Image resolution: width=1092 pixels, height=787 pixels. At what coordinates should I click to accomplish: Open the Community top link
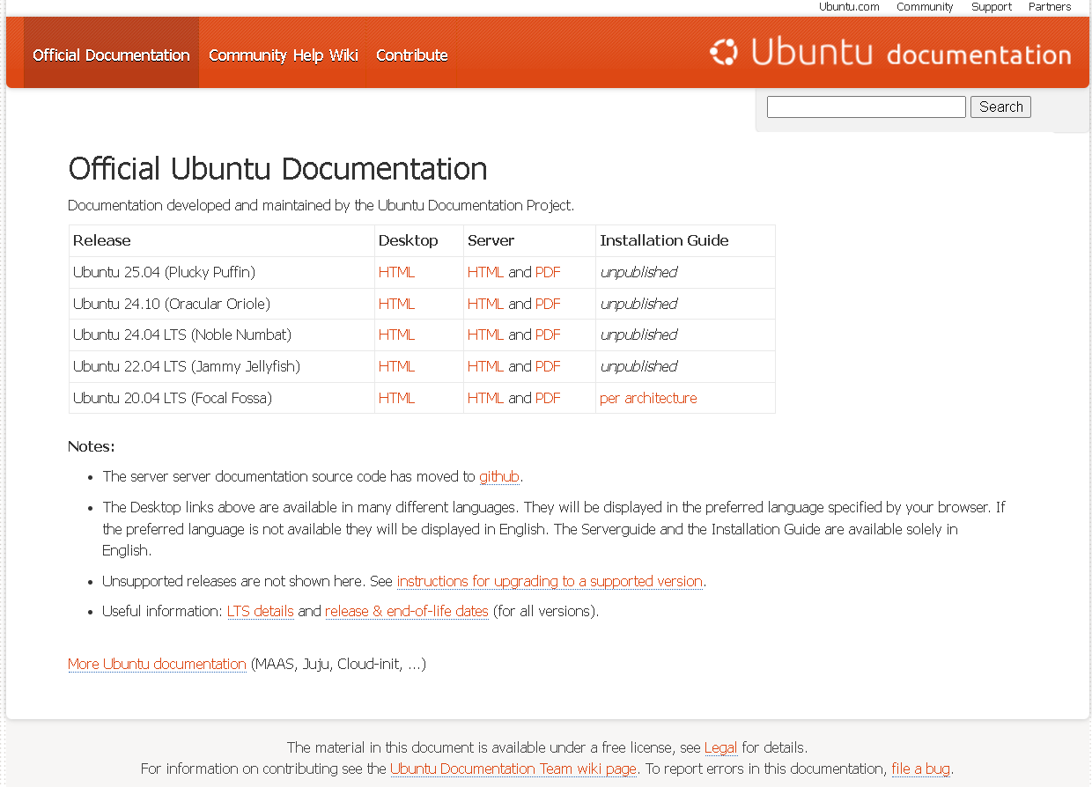925,7
